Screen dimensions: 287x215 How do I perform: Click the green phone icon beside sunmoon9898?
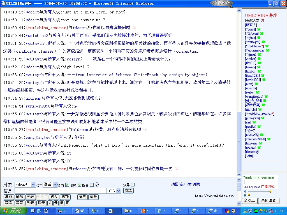(x=269, y=139)
